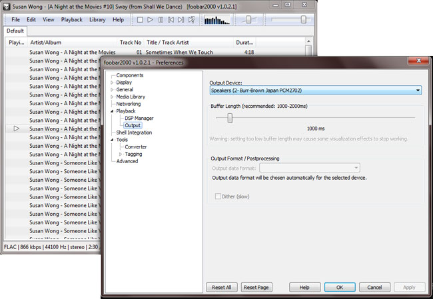This screenshot has width=433, height=299.
Task: Pause the current track
Action: [161, 20]
